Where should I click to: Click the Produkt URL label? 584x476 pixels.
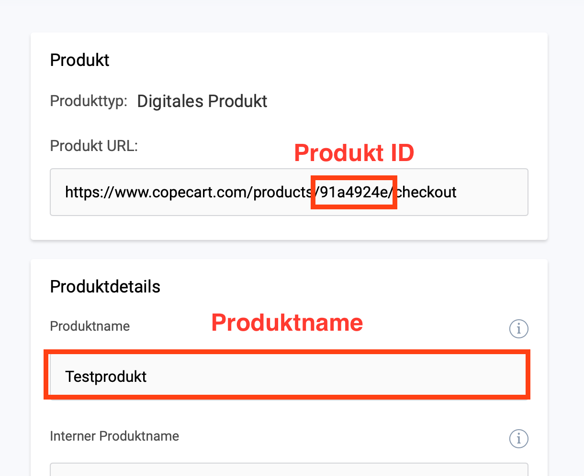(94, 146)
